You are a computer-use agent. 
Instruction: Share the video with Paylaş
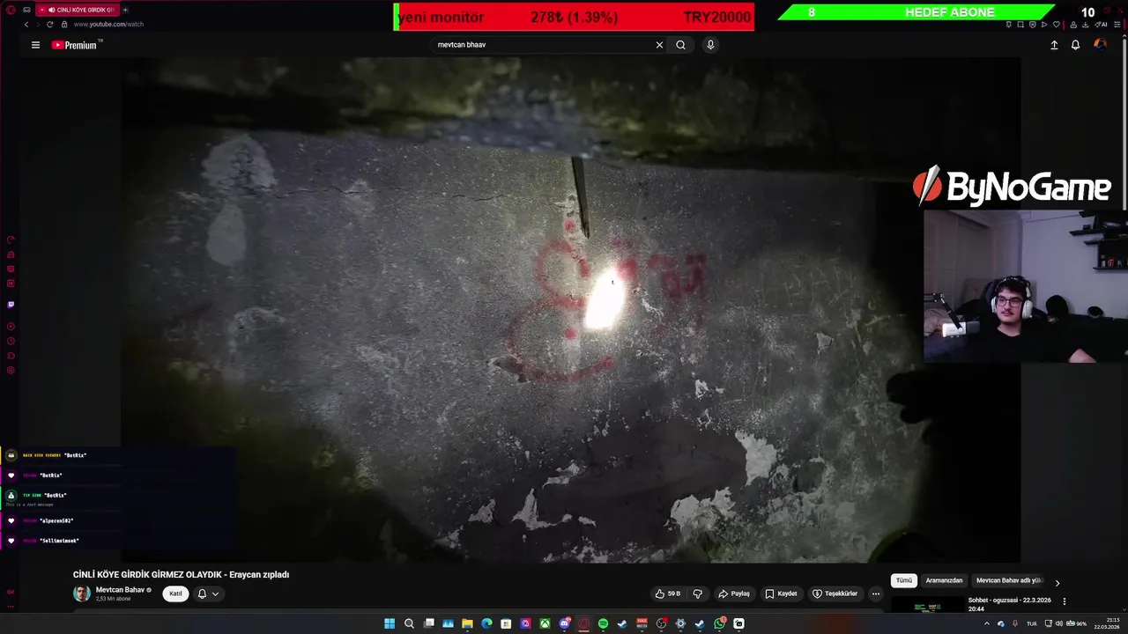tap(734, 593)
